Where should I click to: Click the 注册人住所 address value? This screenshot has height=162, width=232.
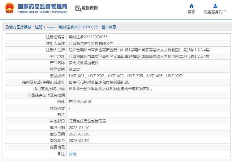139,50
